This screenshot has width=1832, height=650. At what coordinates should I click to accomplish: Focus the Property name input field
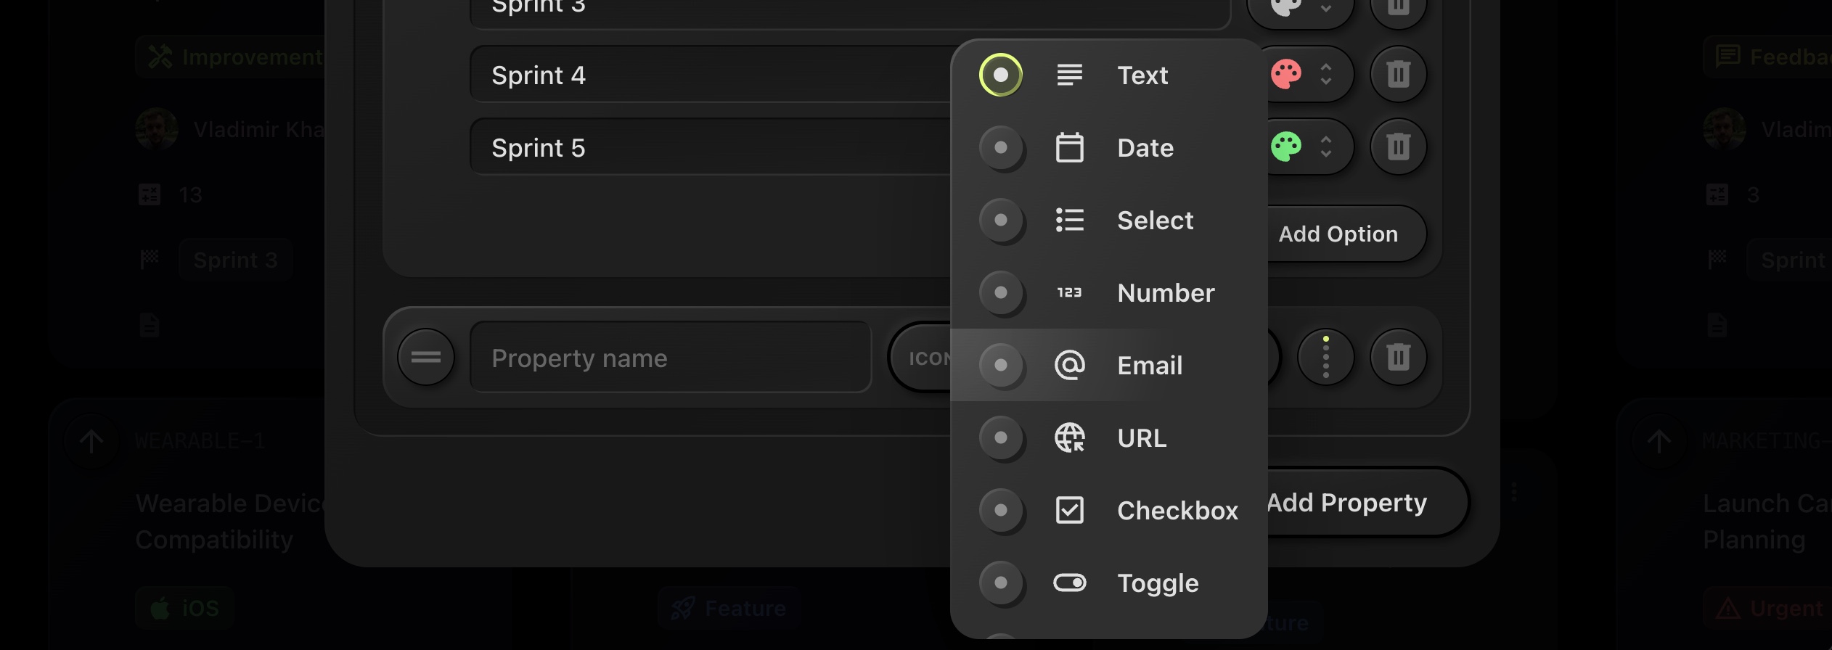(670, 358)
